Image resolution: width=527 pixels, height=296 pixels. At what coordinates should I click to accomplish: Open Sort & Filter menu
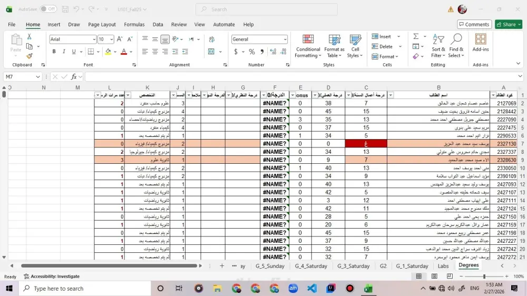point(438,46)
